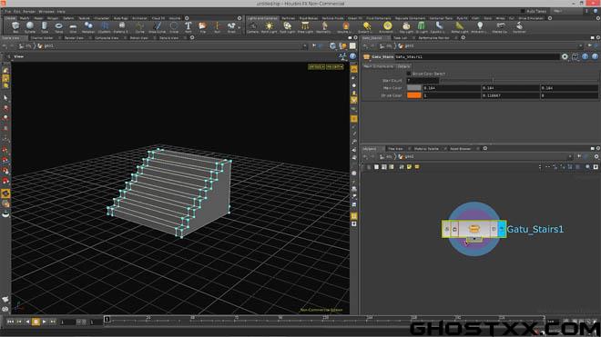Add a Camera from the shelf
Image resolution: width=601 pixels, height=337 pixels.
tap(252, 26)
